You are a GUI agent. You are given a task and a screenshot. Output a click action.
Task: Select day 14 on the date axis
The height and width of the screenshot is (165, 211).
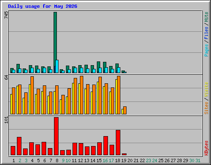[93, 160]
